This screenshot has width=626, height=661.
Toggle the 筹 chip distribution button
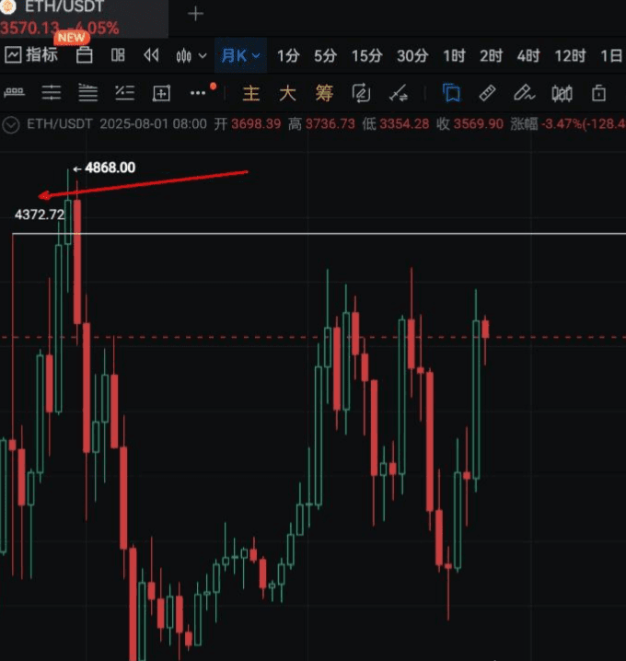pos(324,93)
